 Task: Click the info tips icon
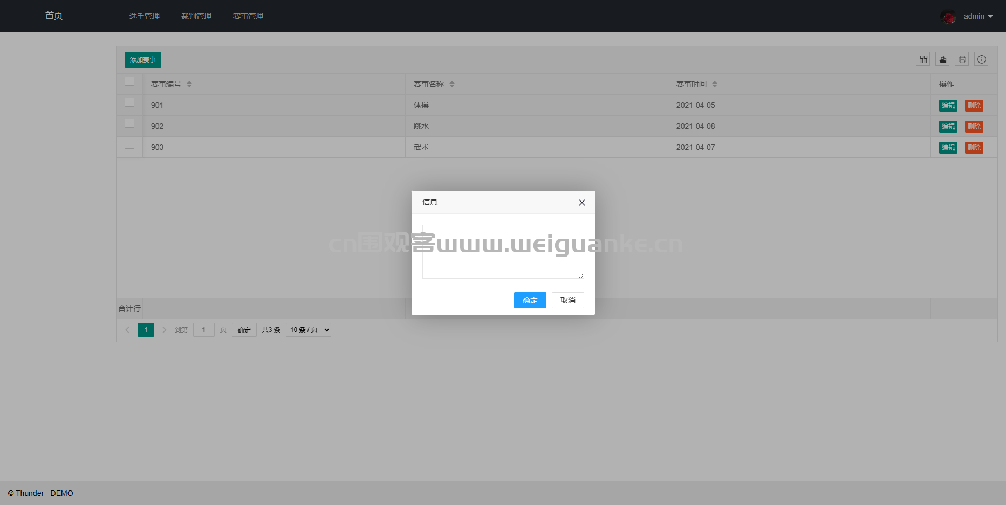[981, 59]
